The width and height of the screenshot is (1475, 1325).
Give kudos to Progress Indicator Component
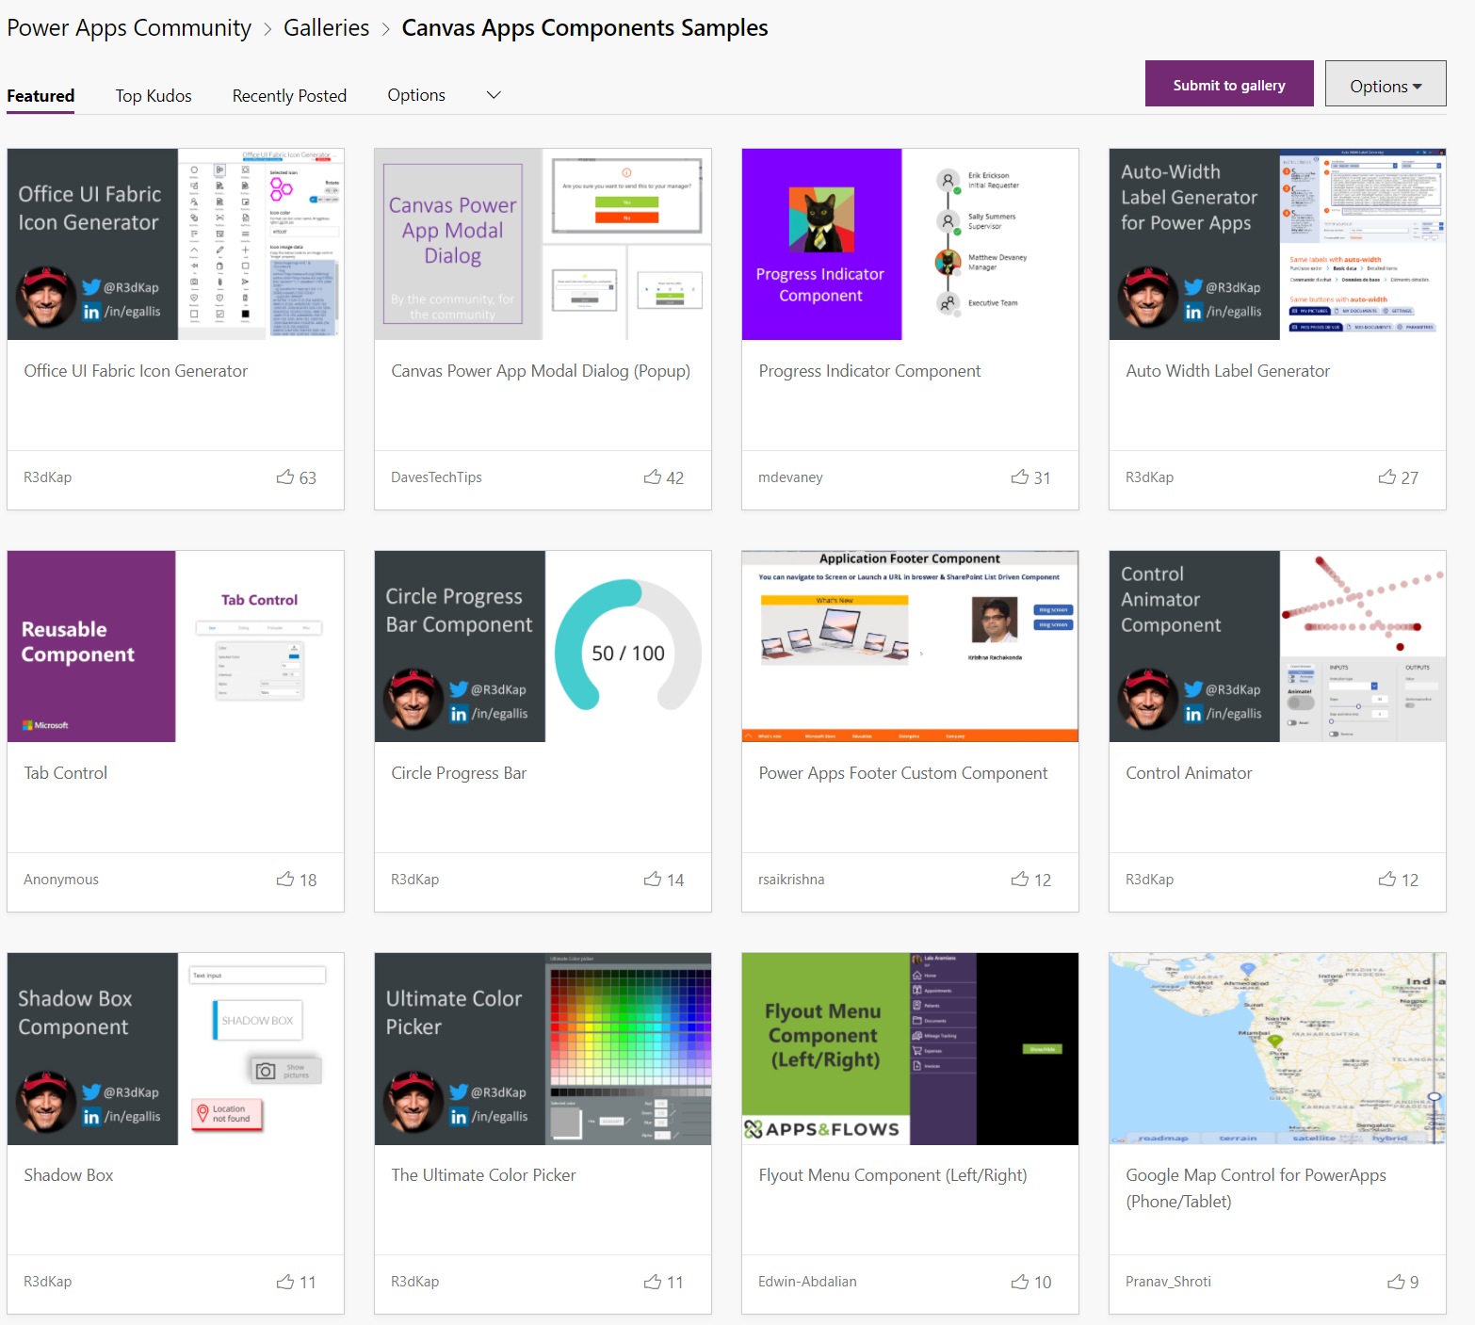pos(1019,477)
